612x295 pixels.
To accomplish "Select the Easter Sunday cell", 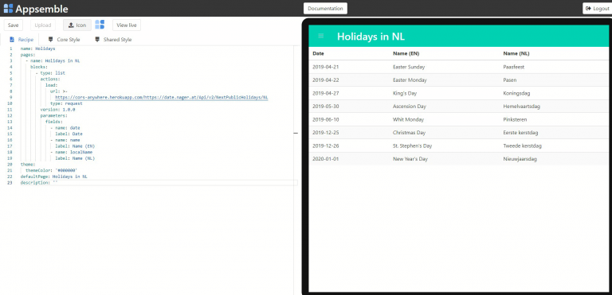I will pos(409,67).
